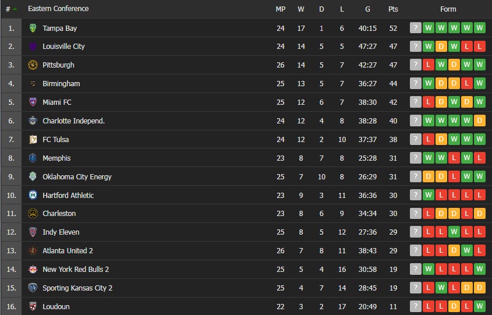Click the Form column header
Image resolution: width=492 pixels, height=315 pixels.
point(448,9)
